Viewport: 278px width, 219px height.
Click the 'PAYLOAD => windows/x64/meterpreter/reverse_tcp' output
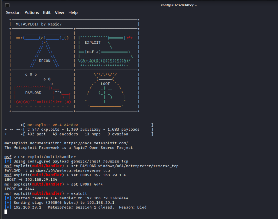pyautogui.click(x=57, y=171)
